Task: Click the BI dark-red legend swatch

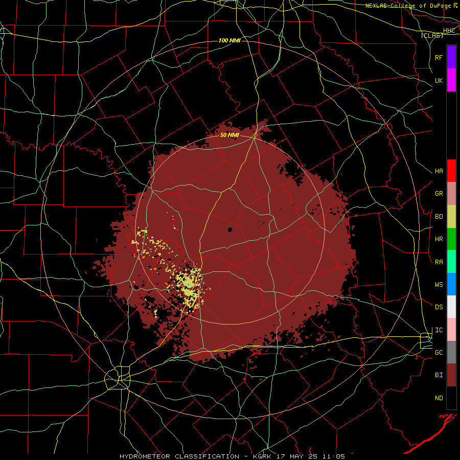Action: click(451, 375)
